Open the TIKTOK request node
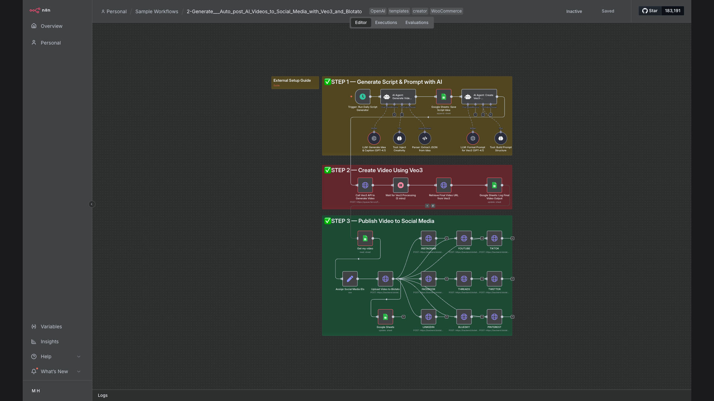The image size is (714, 401). click(494, 238)
